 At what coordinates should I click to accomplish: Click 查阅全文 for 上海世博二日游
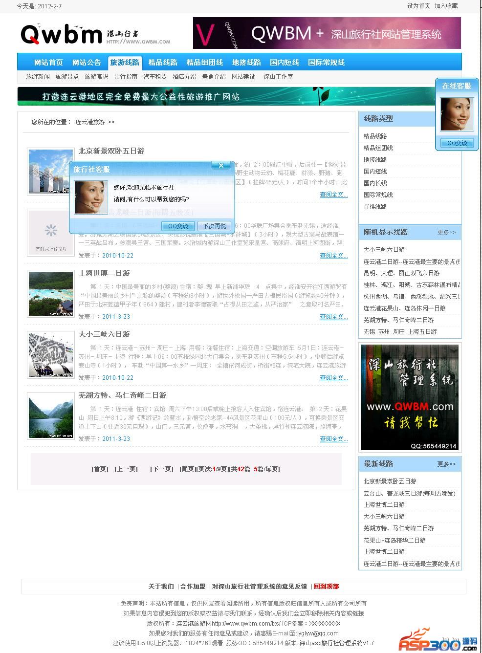point(334,317)
